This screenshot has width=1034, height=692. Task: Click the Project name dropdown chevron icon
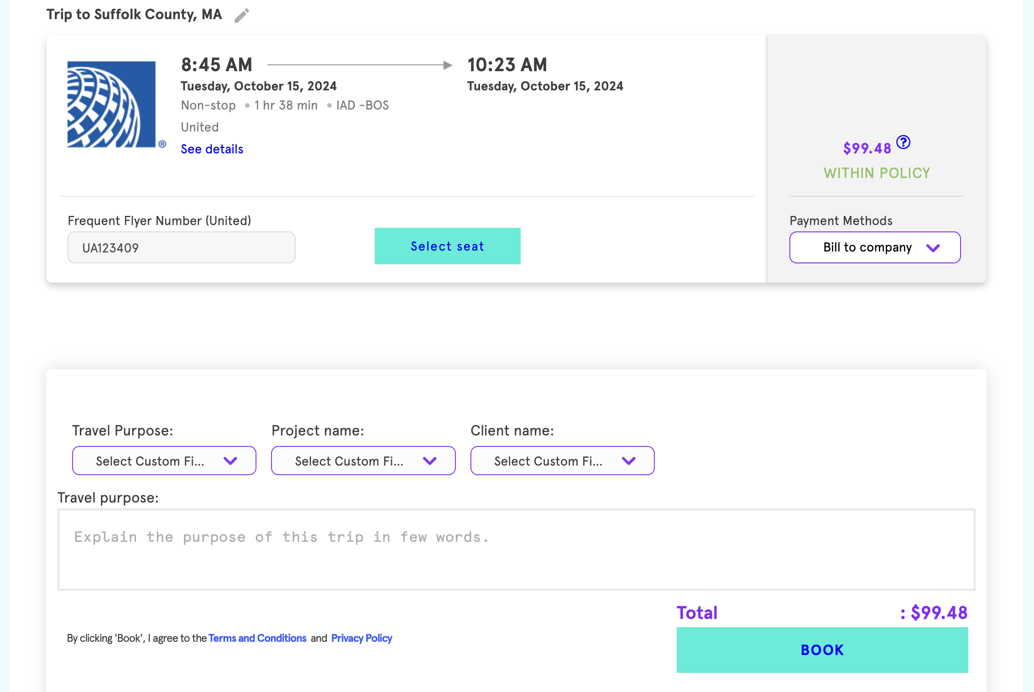coord(430,461)
